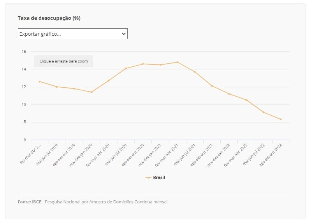
Task: Select the first fev-mar-abr data point
Action: (x=40, y=82)
